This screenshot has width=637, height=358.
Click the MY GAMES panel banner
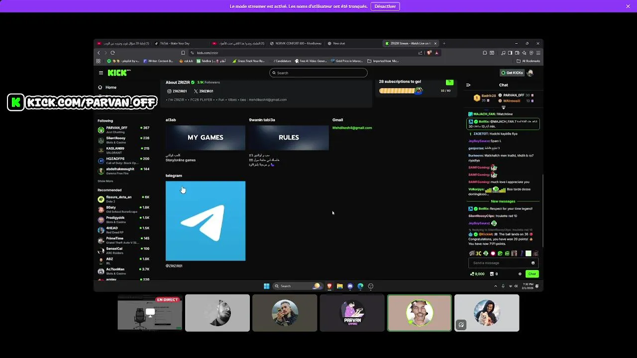point(205,137)
